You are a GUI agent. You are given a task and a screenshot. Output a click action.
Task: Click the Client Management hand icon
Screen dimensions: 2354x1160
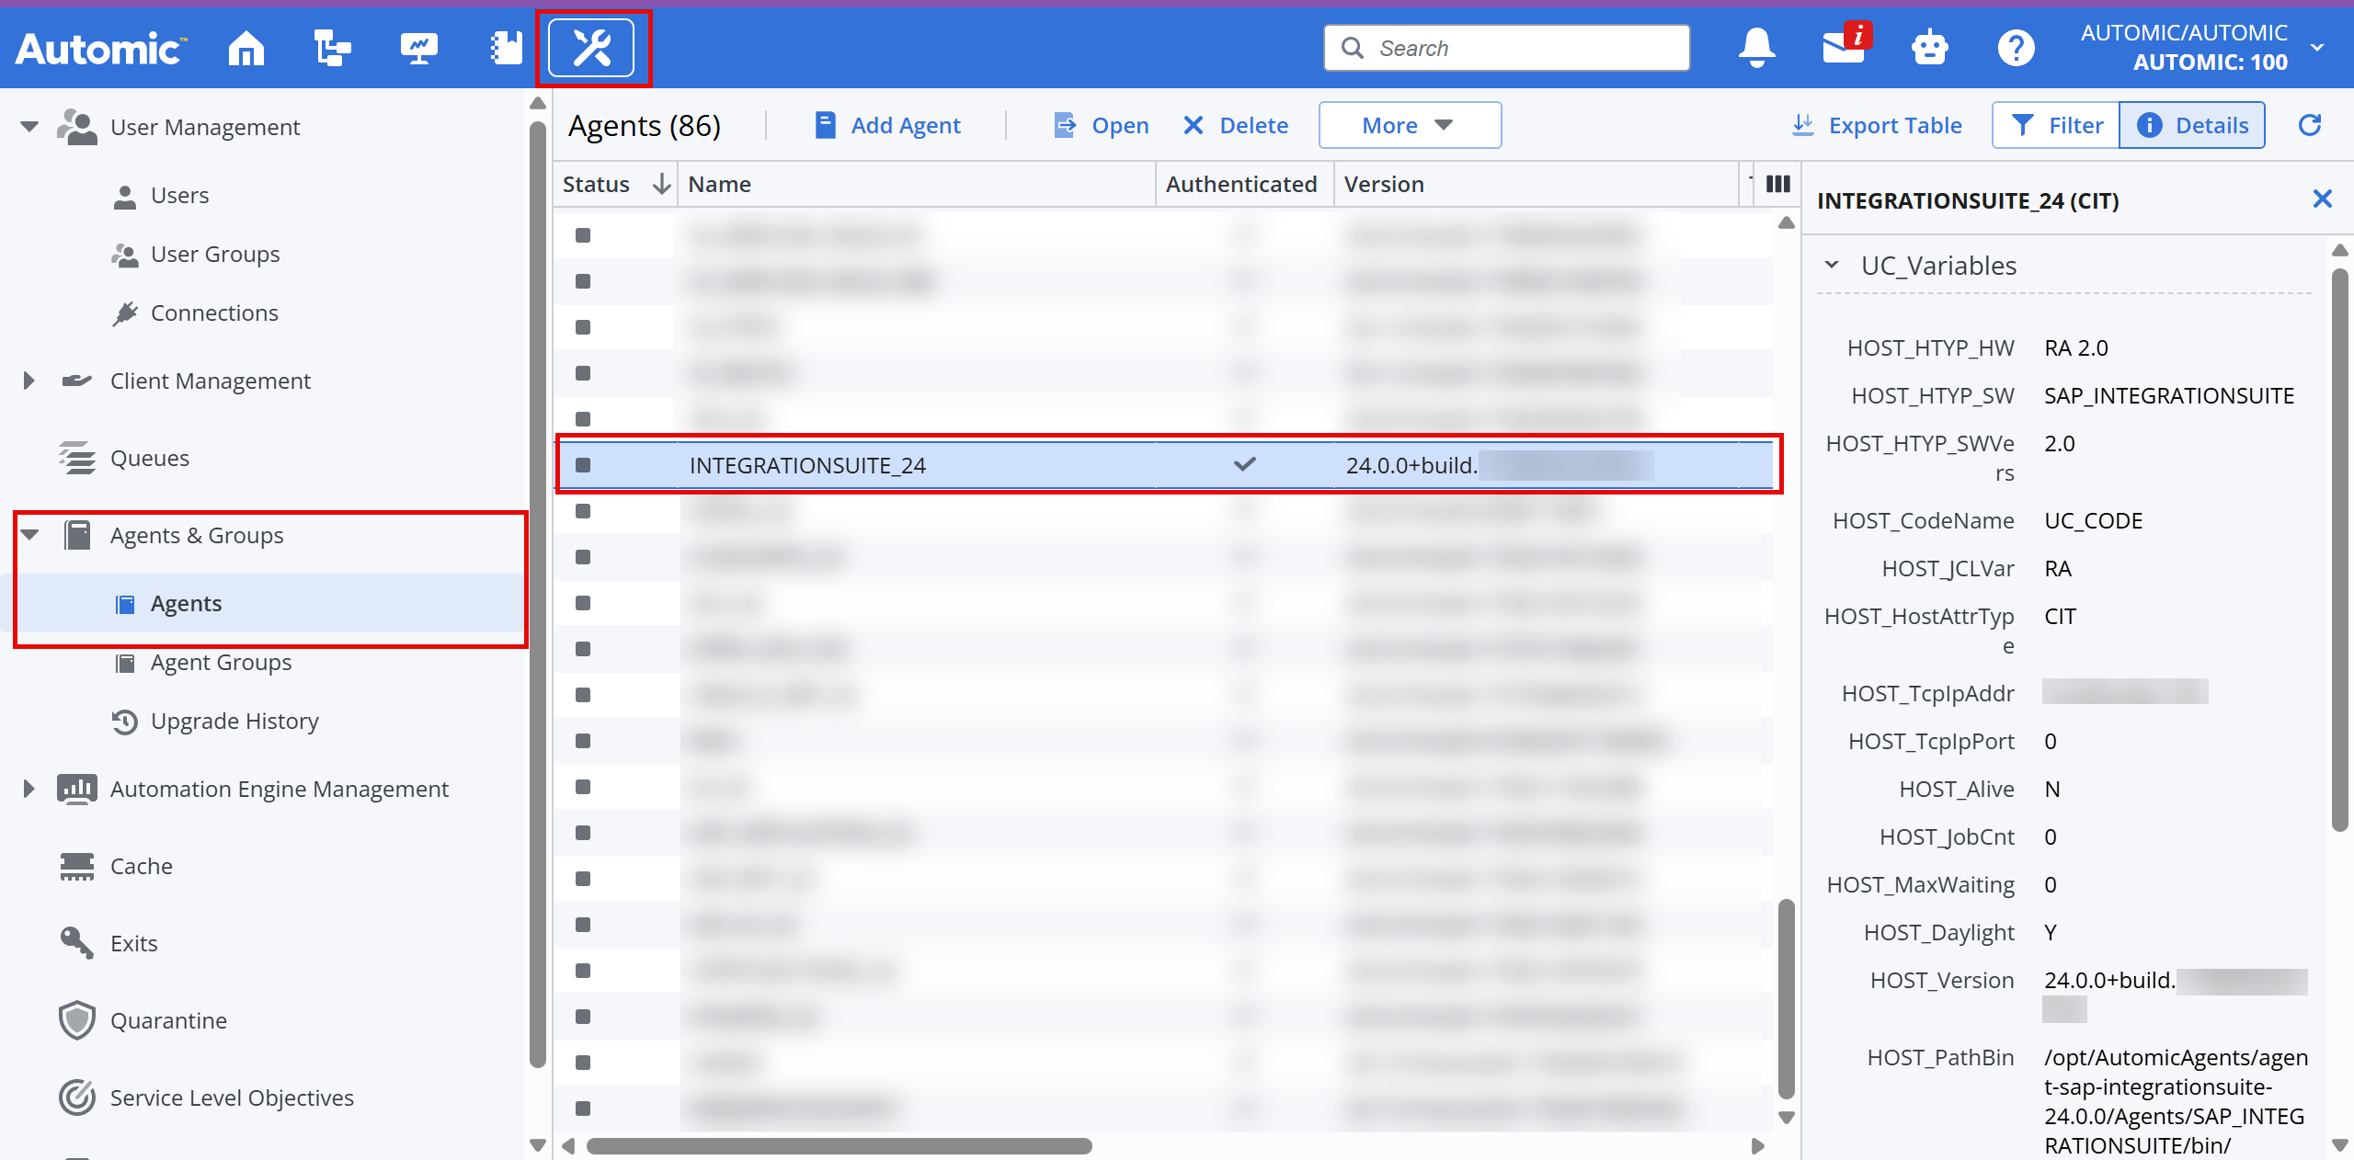[x=77, y=381]
